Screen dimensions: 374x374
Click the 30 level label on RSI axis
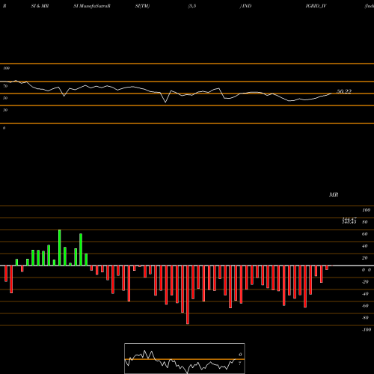[x=5, y=110]
